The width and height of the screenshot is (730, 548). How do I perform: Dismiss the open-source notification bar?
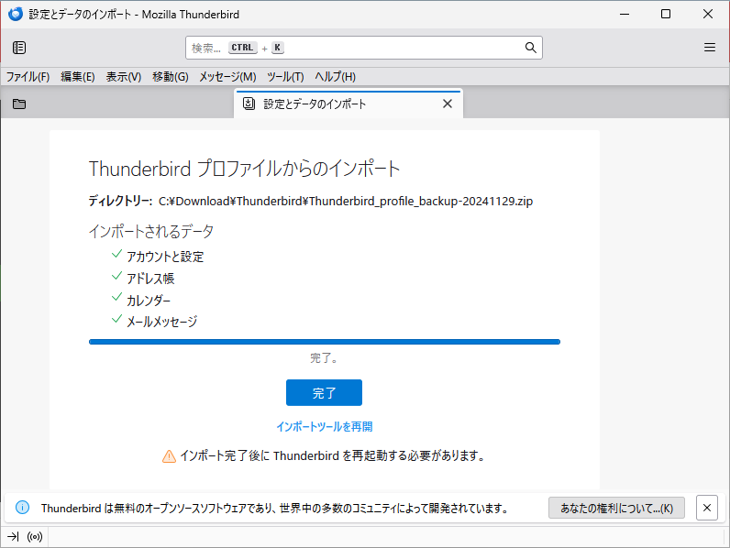pos(707,508)
